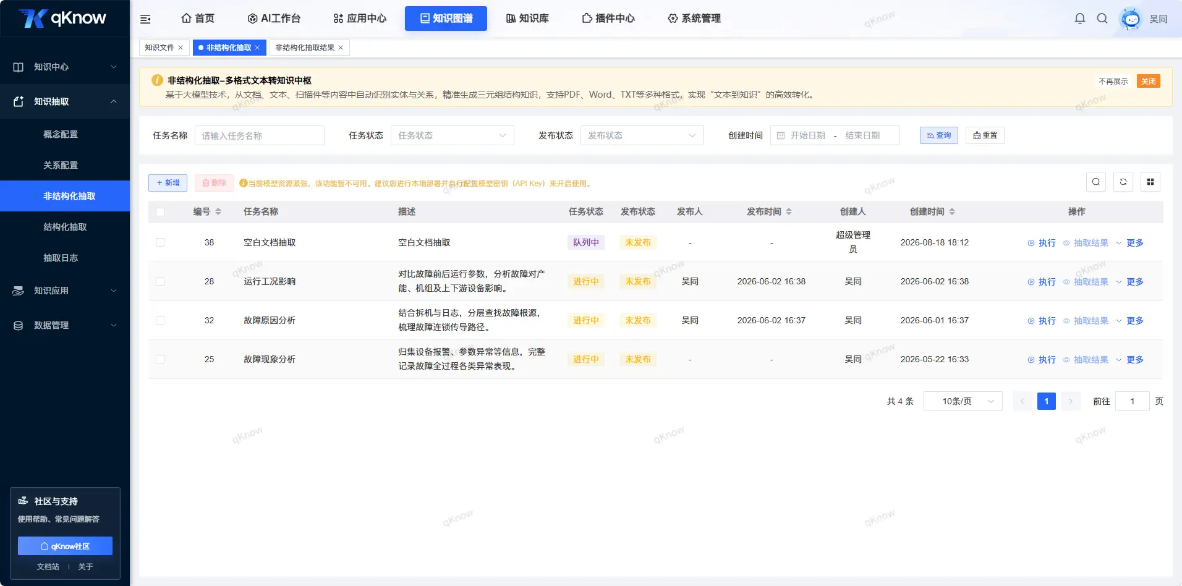Go to the next page arrow
Screen dimensions: 1182x586
coord(1071,401)
